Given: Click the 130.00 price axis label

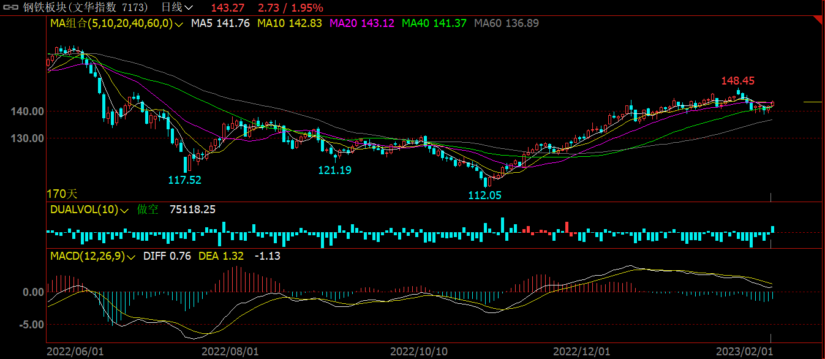Looking at the screenshot, I should click(x=27, y=138).
